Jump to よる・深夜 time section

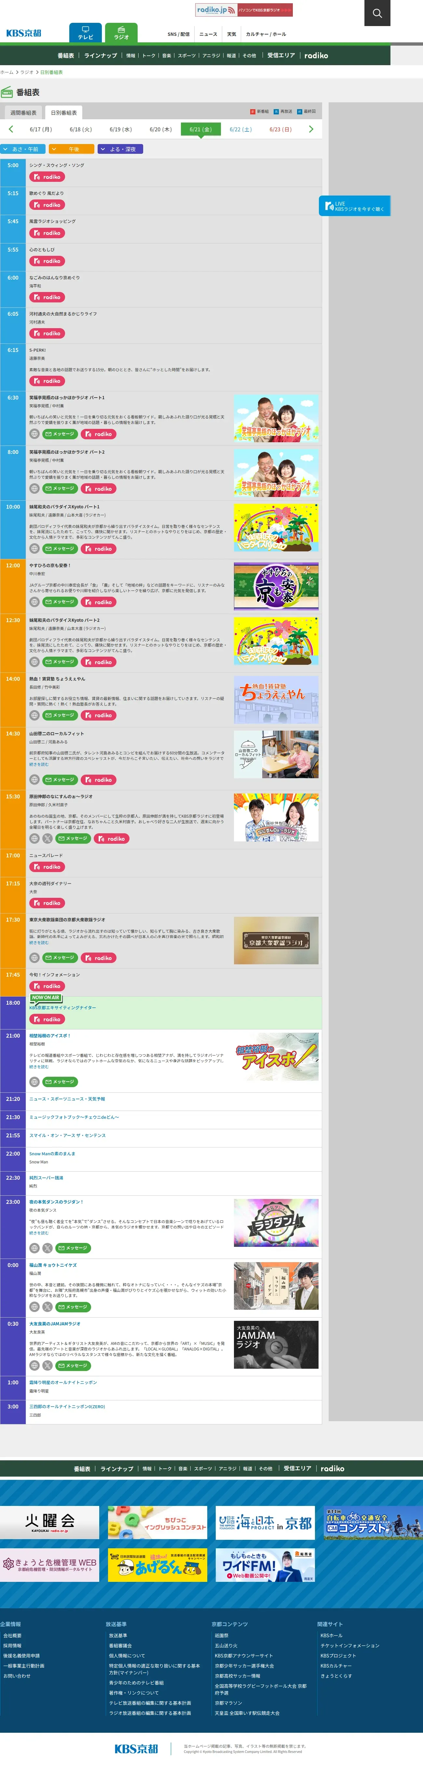(x=120, y=149)
